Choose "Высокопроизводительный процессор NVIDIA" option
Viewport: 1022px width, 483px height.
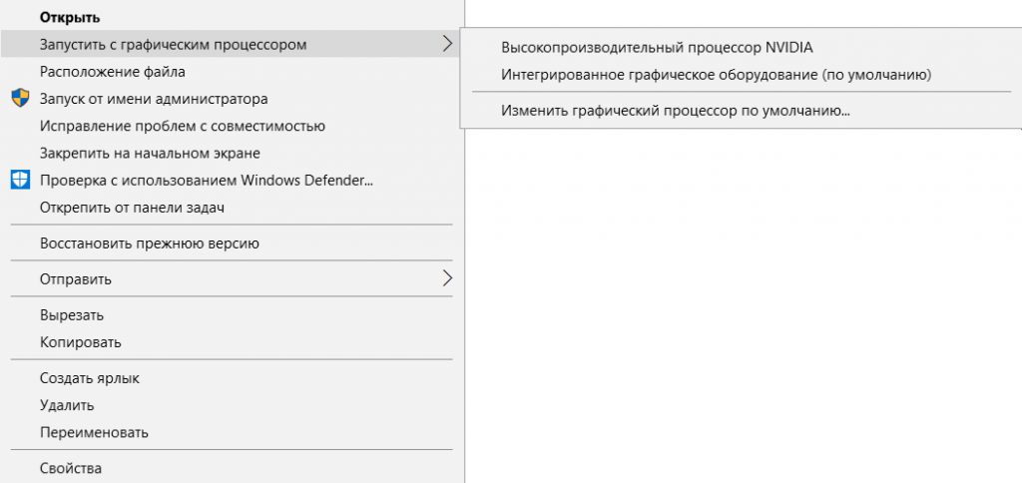coord(657,47)
